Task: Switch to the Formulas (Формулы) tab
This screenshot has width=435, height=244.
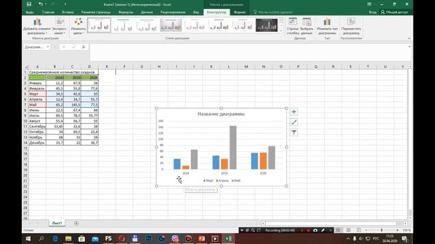Action: [126, 12]
